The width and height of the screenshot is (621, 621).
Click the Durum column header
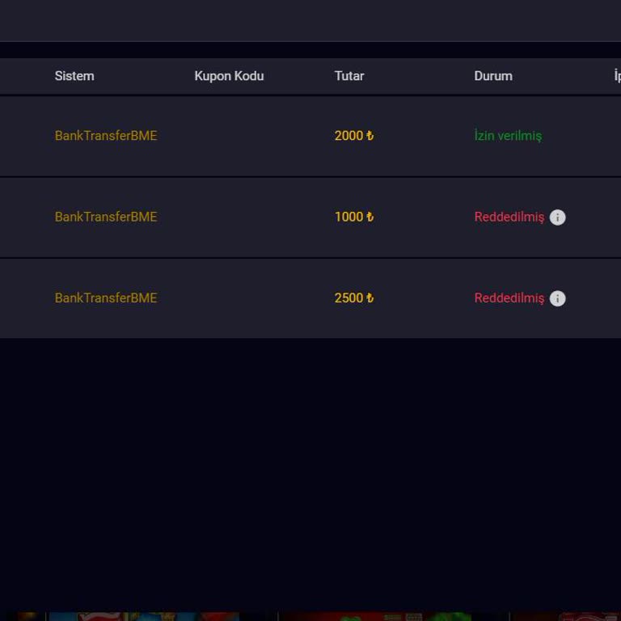(493, 76)
